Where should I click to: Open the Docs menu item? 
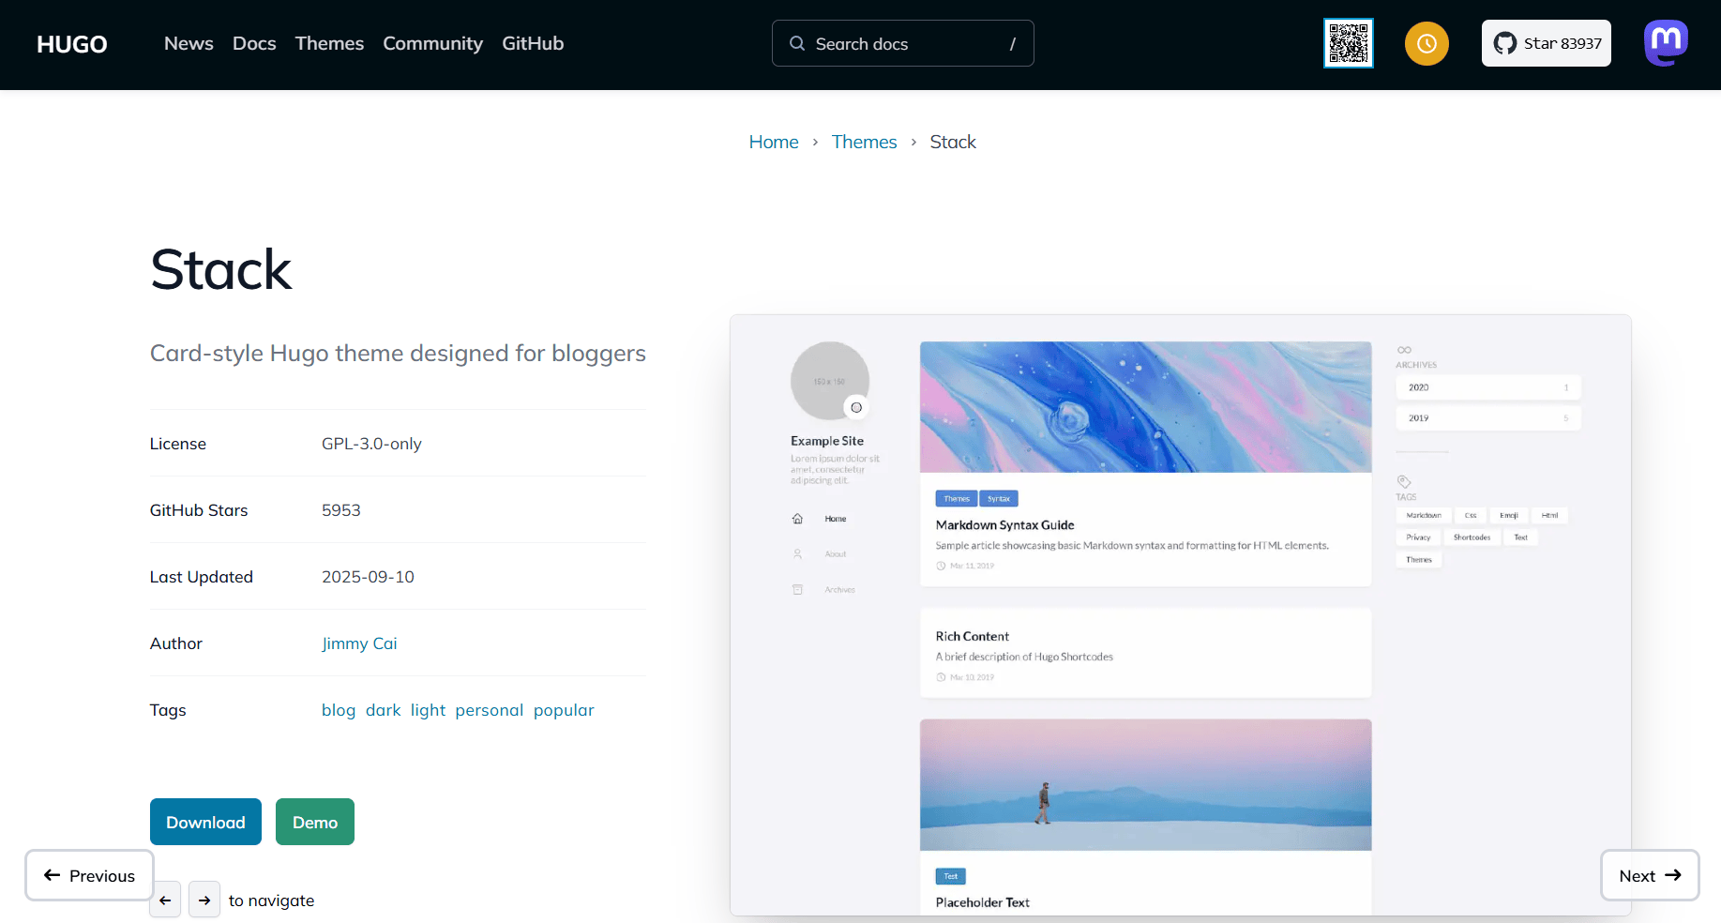coord(254,43)
